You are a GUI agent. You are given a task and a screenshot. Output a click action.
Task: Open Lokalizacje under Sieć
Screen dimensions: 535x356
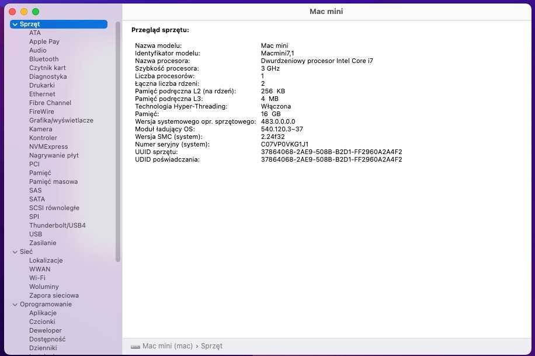coord(46,260)
